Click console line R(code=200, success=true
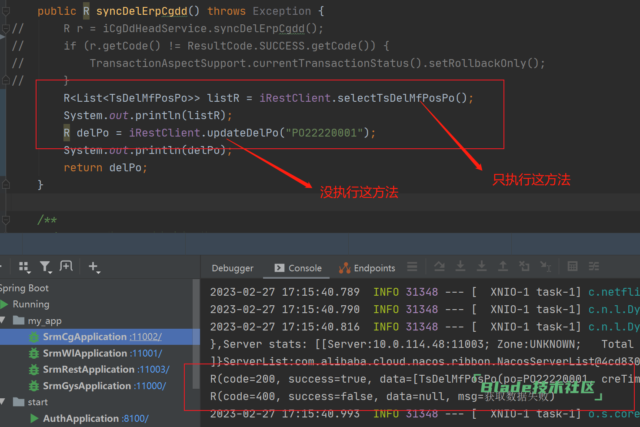The height and width of the screenshot is (427, 640). point(424,379)
